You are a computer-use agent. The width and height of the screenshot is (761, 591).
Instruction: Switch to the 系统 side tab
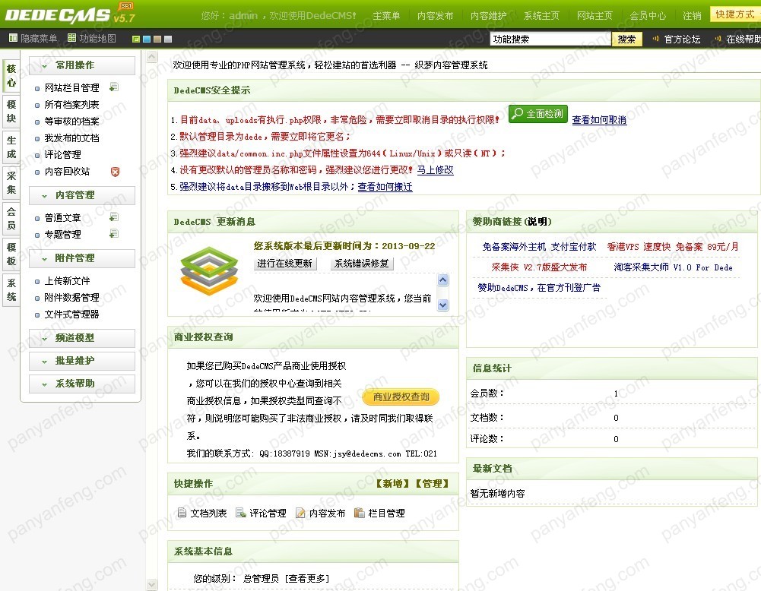(11, 290)
